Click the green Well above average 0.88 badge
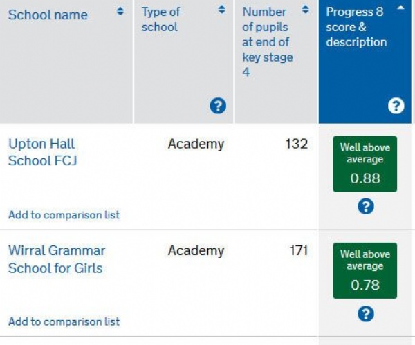The height and width of the screenshot is (345, 415). click(365, 164)
